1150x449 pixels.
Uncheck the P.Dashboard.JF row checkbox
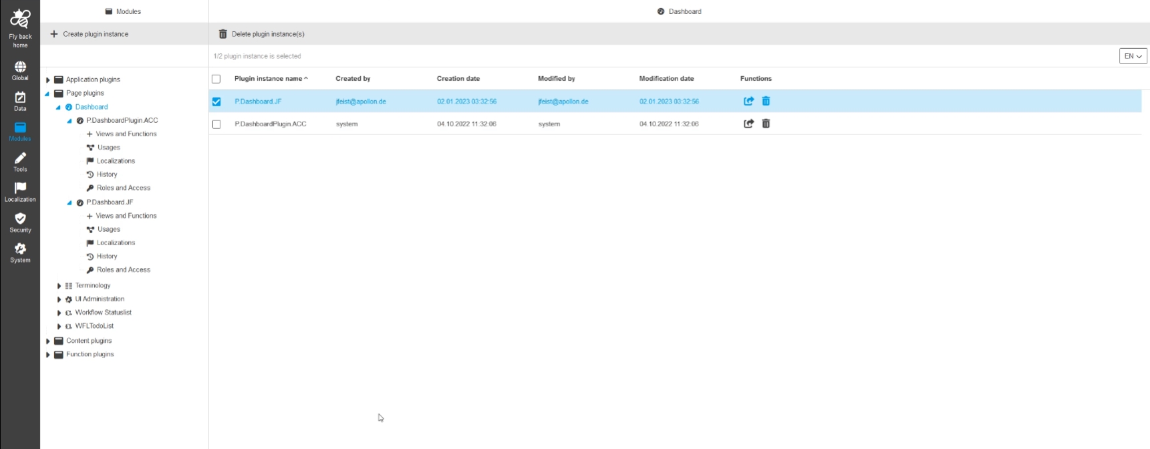click(x=217, y=102)
